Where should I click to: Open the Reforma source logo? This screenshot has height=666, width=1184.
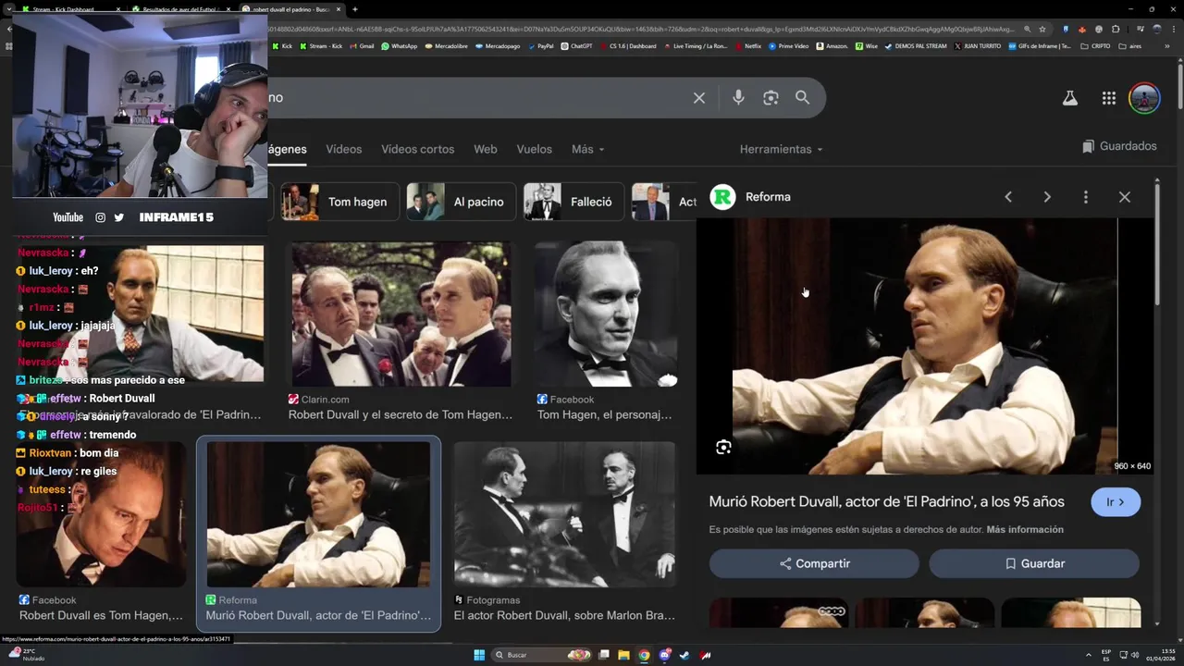[x=722, y=197]
